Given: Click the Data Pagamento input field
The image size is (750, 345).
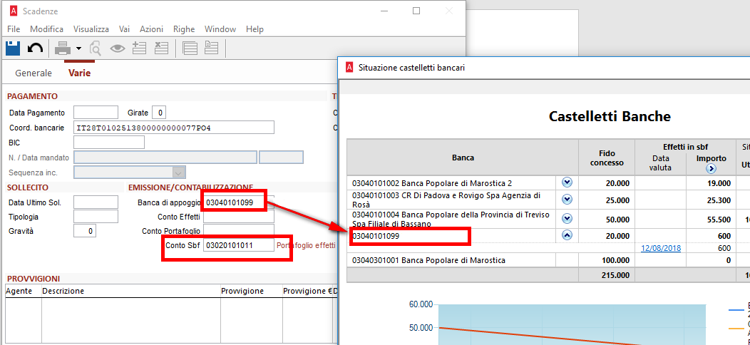Looking at the screenshot, I should pos(96,113).
